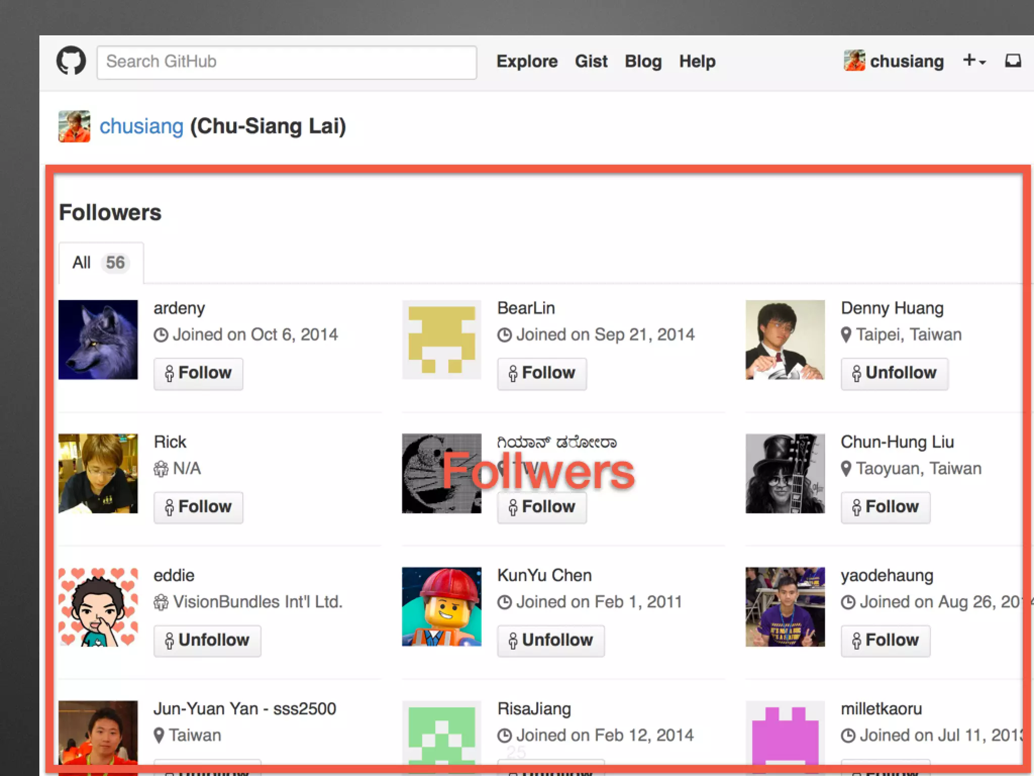1034x776 pixels.
Task: Open Chun-Hung Liu's profile name
Action: coord(897,442)
